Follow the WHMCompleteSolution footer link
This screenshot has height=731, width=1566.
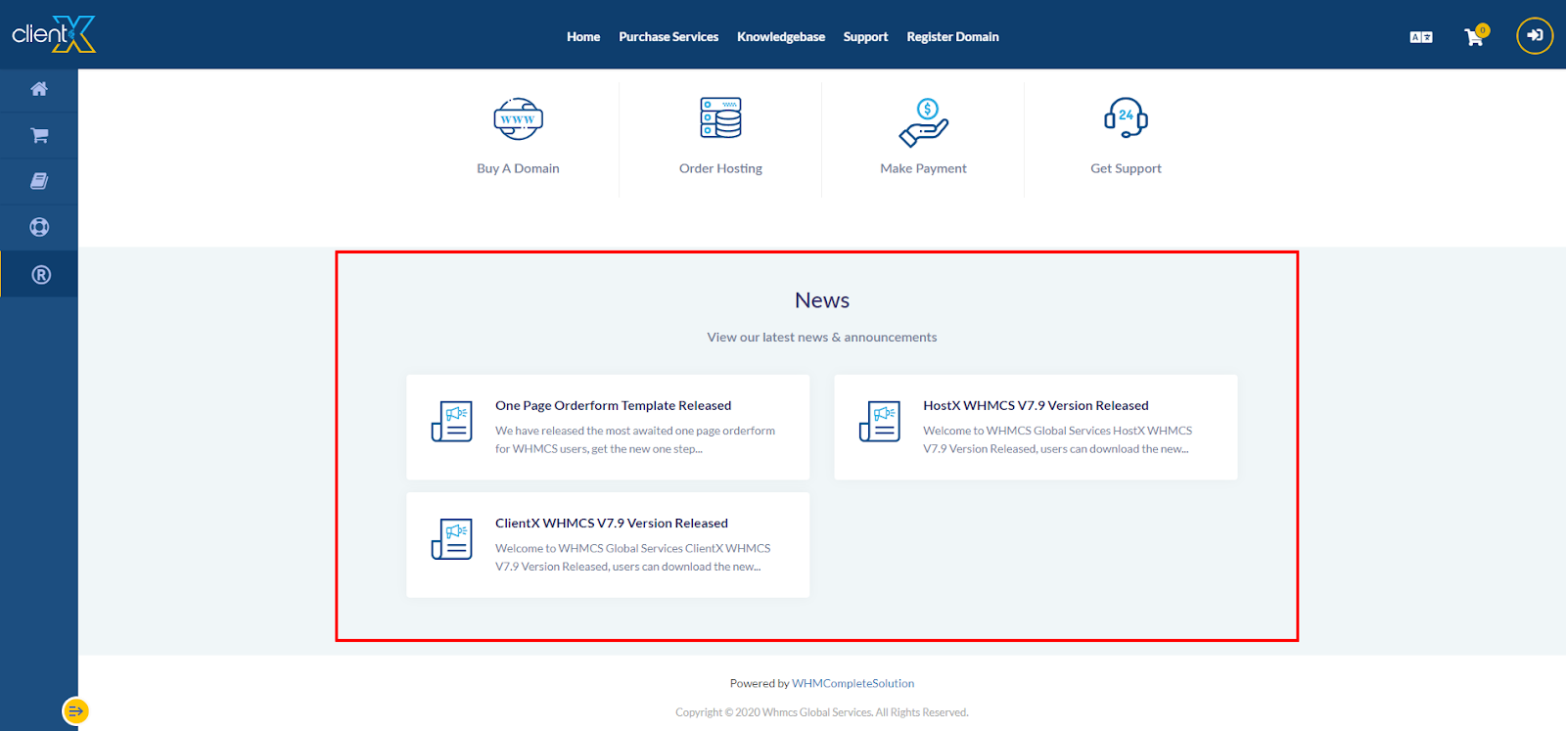point(852,683)
